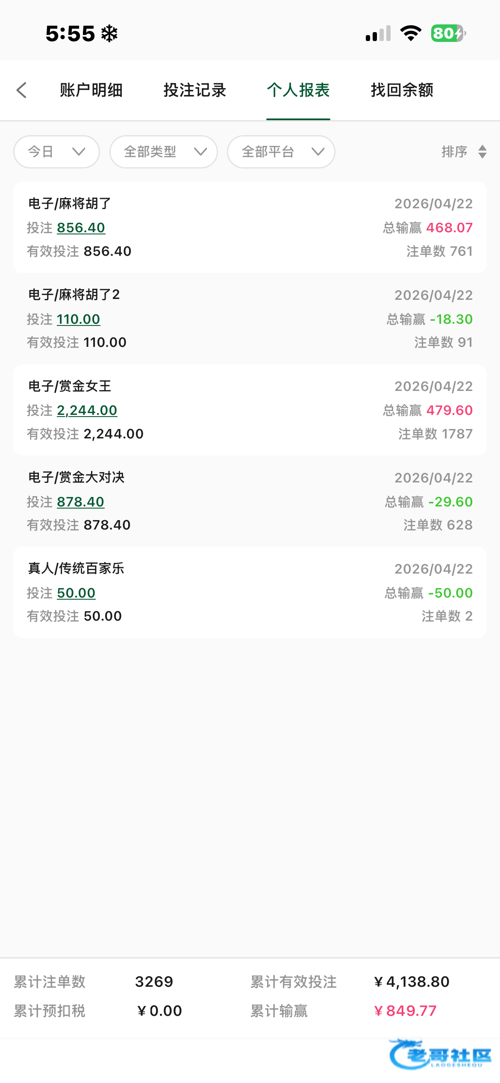Viewport: 500px width, 1083px height.
Task: Open the 2,244.00 bet amount link
Action: 87,411
